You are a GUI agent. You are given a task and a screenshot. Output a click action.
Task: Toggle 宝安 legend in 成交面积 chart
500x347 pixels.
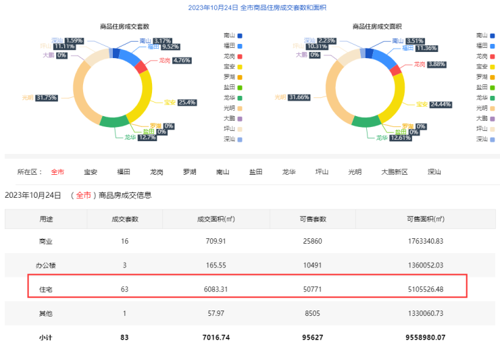point(485,66)
